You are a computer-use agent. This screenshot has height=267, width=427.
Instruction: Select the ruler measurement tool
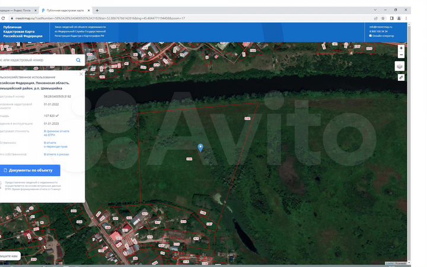tap(401, 77)
